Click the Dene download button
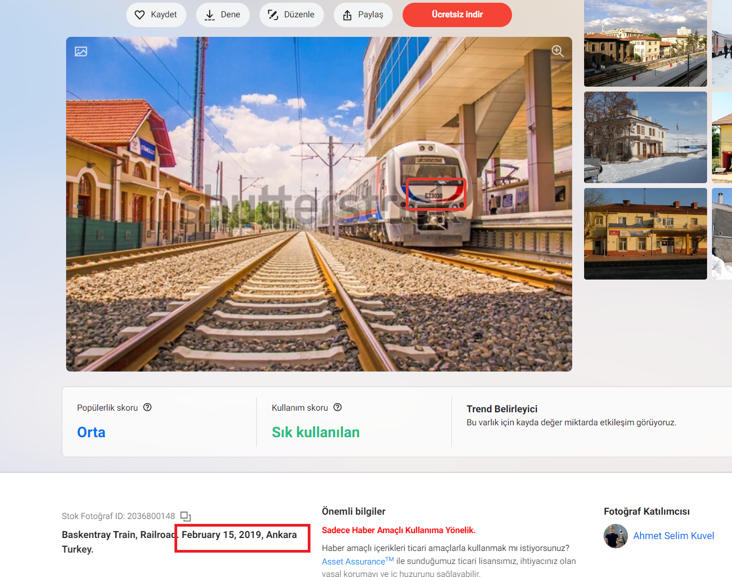Image resolution: width=732 pixels, height=577 pixels. pos(223,15)
